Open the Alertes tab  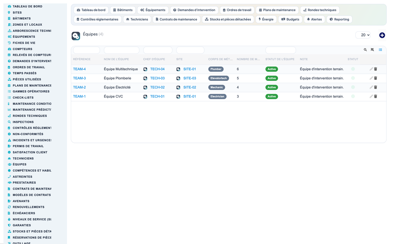(315, 19)
